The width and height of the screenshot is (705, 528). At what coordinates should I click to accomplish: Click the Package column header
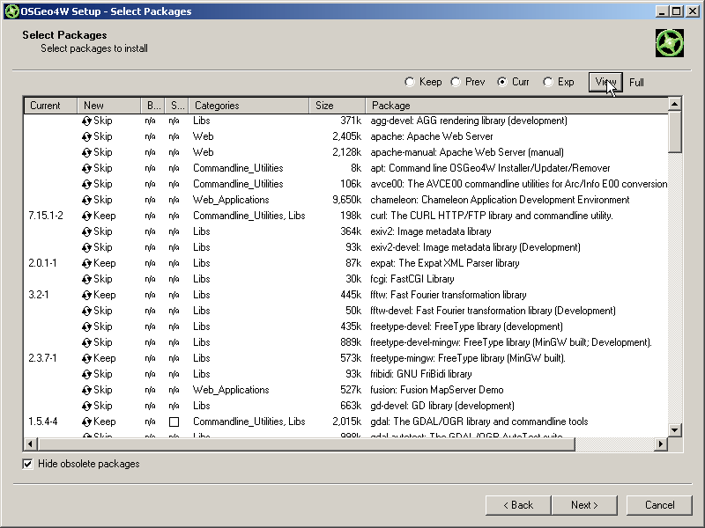516,106
